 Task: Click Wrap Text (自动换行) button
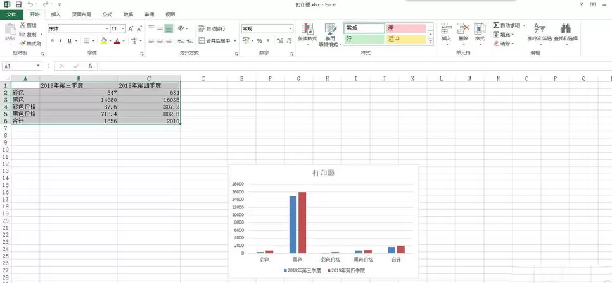(212, 28)
